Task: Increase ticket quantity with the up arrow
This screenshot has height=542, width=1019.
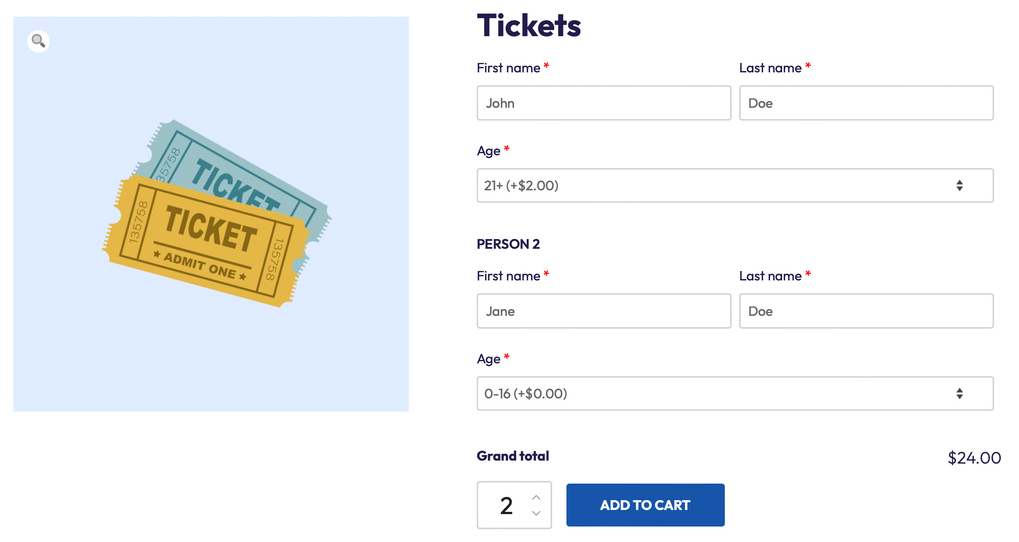Action: tap(536, 497)
